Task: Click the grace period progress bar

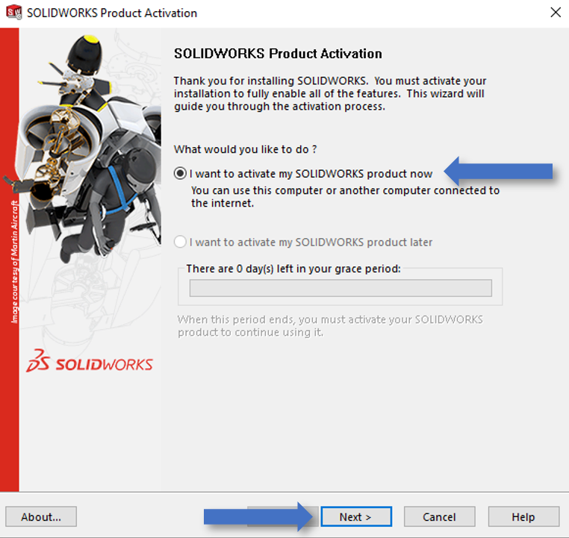Action: click(x=341, y=288)
